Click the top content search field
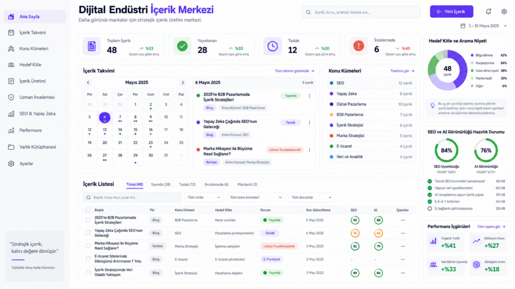The image size is (515, 289). [361, 12]
